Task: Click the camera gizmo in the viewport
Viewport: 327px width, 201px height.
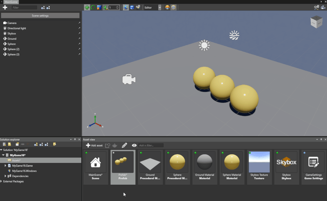Action: click(129, 79)
